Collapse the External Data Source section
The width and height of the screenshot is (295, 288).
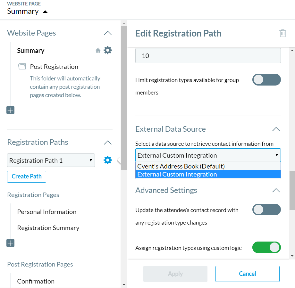pyautogui.click(x=276, y=129)
